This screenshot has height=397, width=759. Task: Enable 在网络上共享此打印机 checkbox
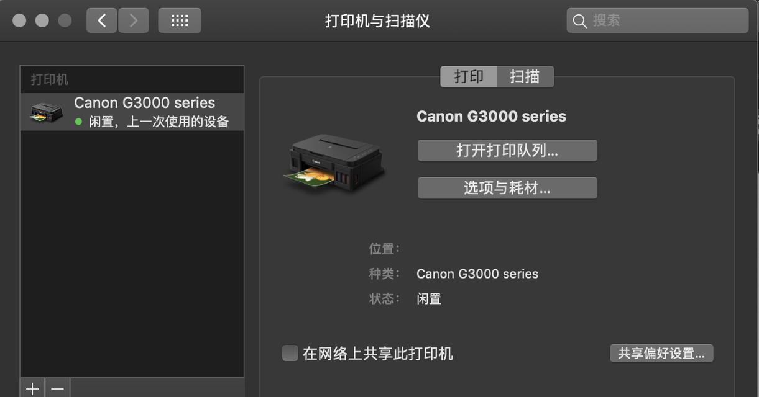pyautogui.click(x=290, y=354)
